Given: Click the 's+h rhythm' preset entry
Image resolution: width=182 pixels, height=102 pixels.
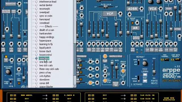Looking at the screenshot, I should point(45,76).
